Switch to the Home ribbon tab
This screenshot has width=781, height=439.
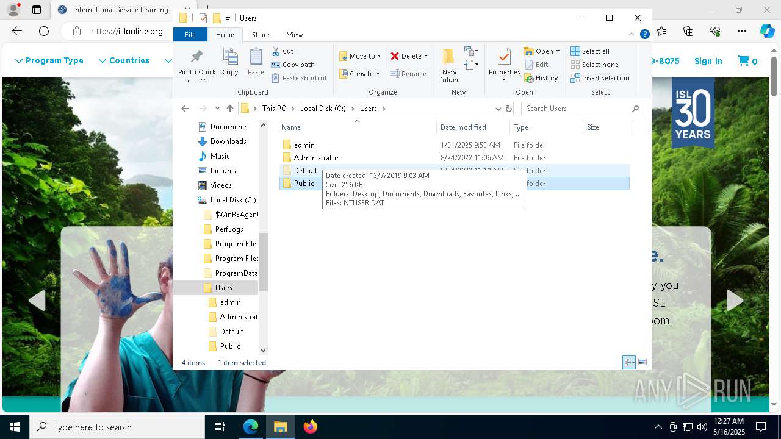pyautogui.click(x=225, y=35)
